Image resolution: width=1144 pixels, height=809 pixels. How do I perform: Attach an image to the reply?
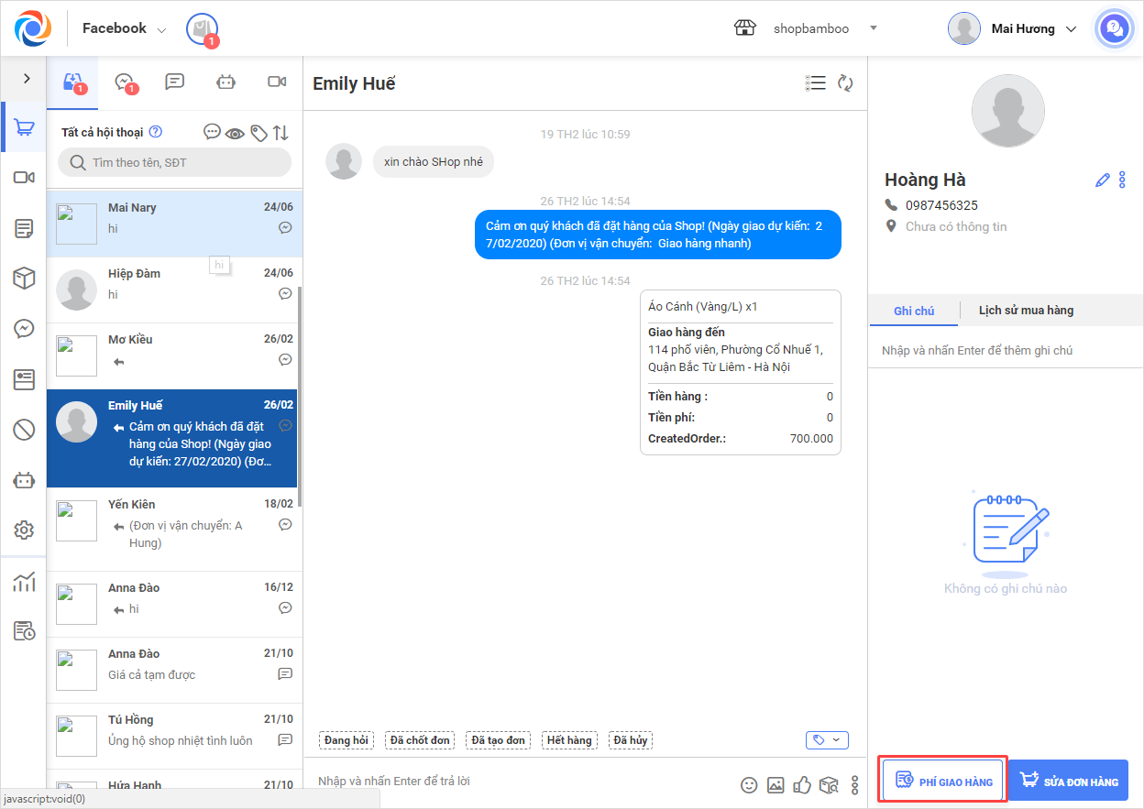pyautogui.click(x=775, y=785)
